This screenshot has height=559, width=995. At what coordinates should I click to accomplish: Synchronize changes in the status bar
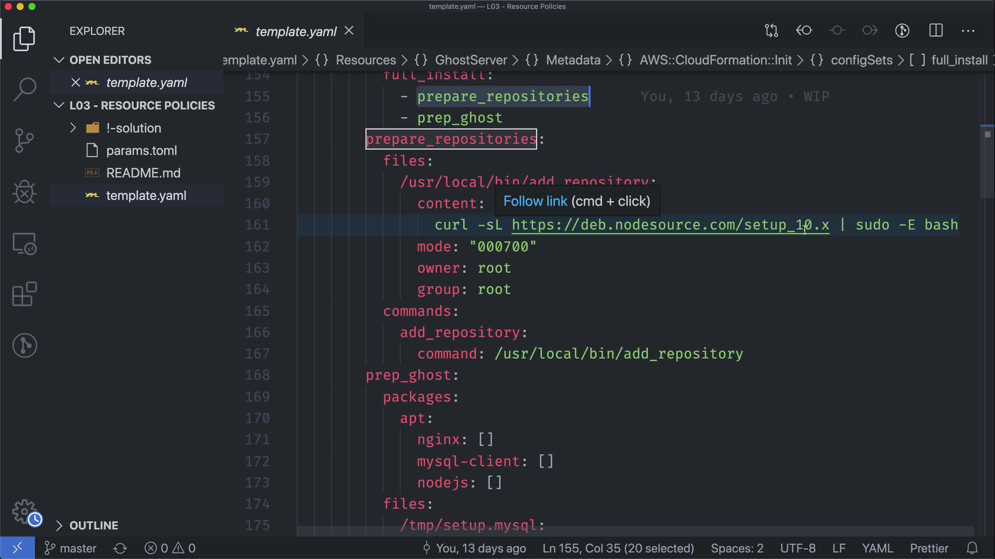[120, 548]
